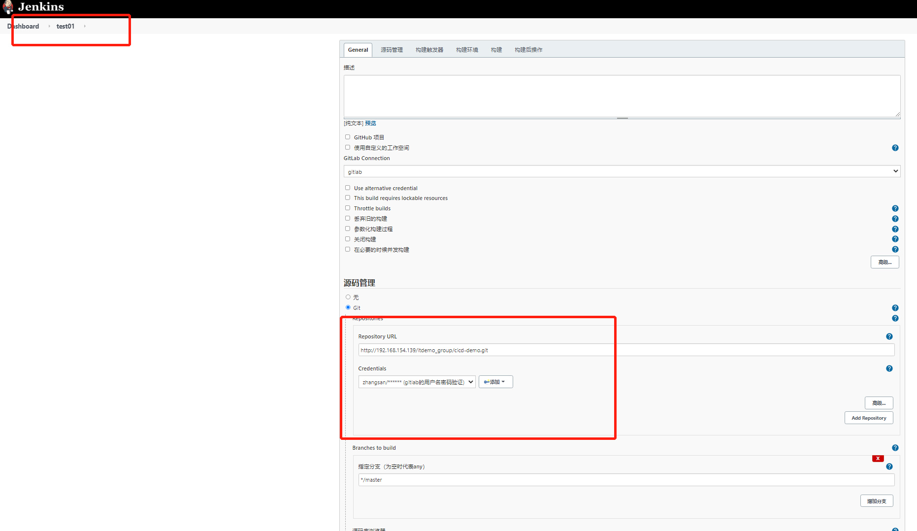Toggle the Throttle builds checkbox
The image size is (917, 531).
tap(348, 208)
